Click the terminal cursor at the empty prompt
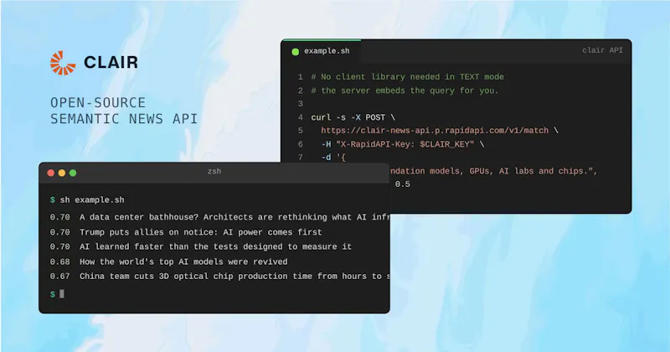This screenshot has height=352, width=670. click(x=62, y=294)
